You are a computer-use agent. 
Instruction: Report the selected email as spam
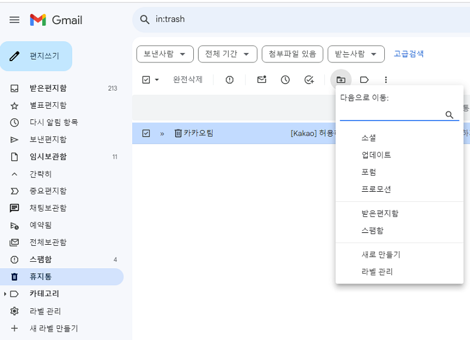pyautogui.click(x=229, y=79)
